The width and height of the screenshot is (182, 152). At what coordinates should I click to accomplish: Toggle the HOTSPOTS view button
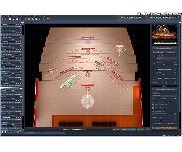tap(117, 130)
